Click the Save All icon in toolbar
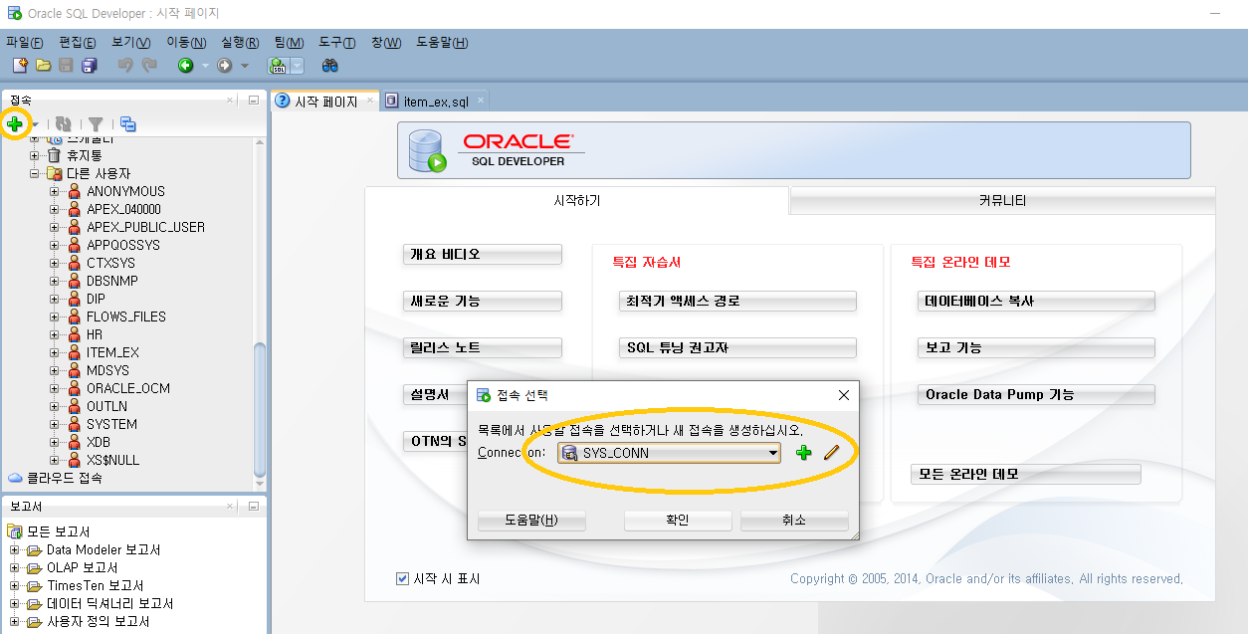This screenshot has height=634, width=1248. point(90,65)
